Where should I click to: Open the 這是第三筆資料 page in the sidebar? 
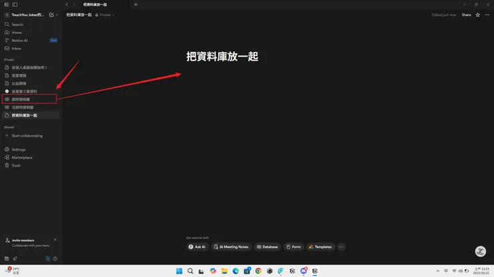(30, 91)
